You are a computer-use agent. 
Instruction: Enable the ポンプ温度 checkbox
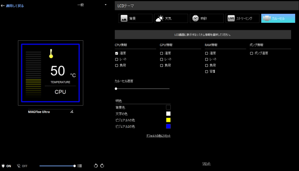tap(252, 53)
